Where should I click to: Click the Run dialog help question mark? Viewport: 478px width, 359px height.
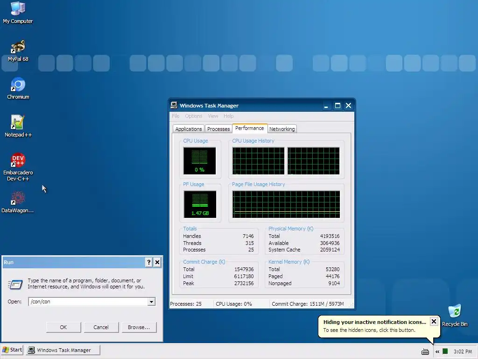pos(148,262)
